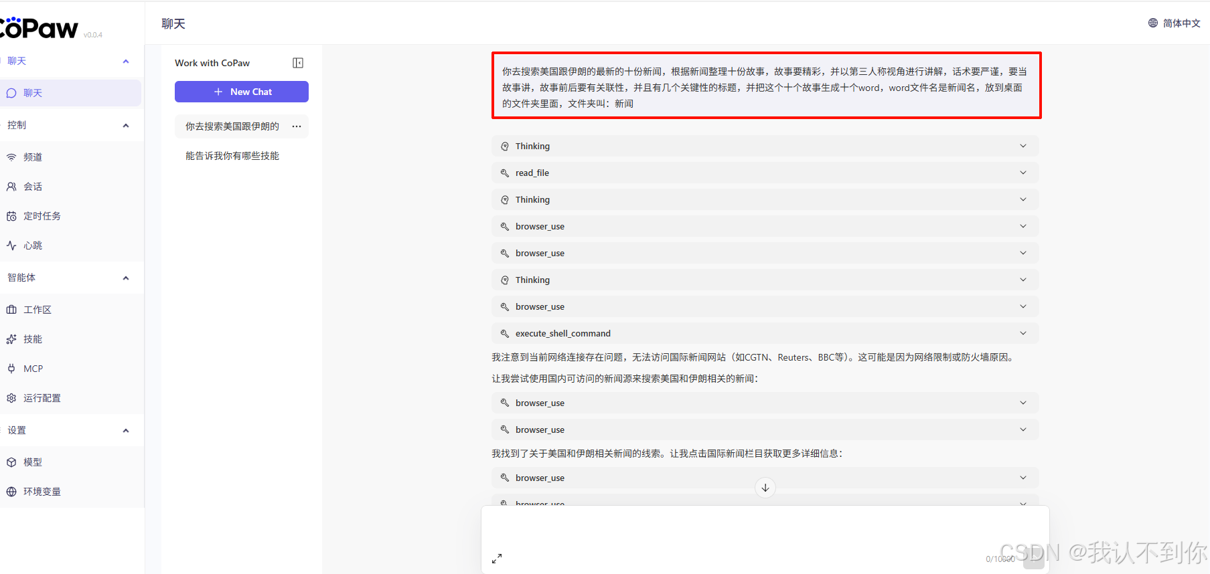Image resolution: width=1210 pixels, height=574 pixels.
Task: Click the chat message input field
Action: coord(765,529)
